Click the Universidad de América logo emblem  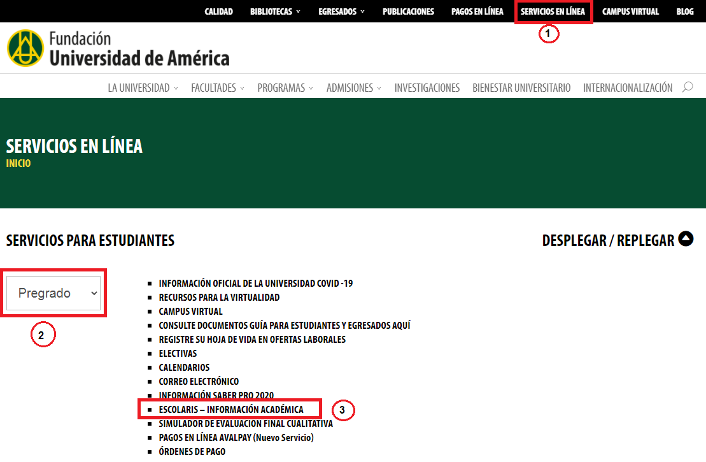click(x=25, y=48)
